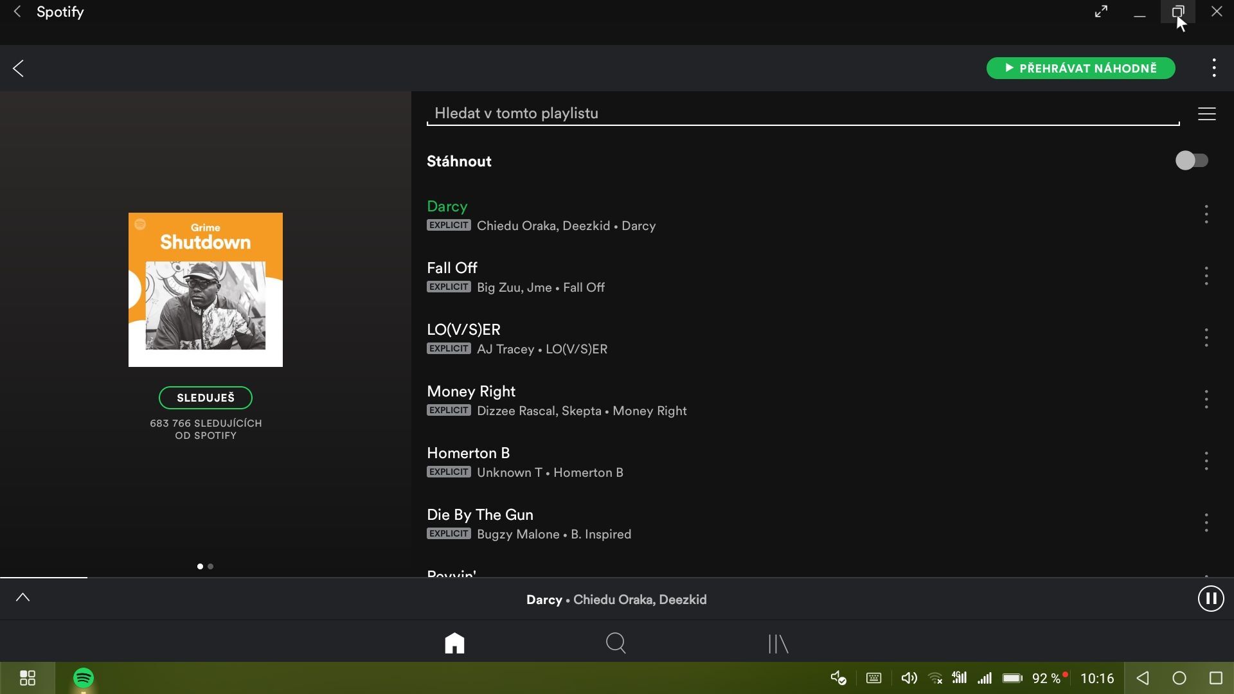Enter fullscreen with the expand arrows icon
This screenshot has height=694, width=1234.
pos(1101,12)
